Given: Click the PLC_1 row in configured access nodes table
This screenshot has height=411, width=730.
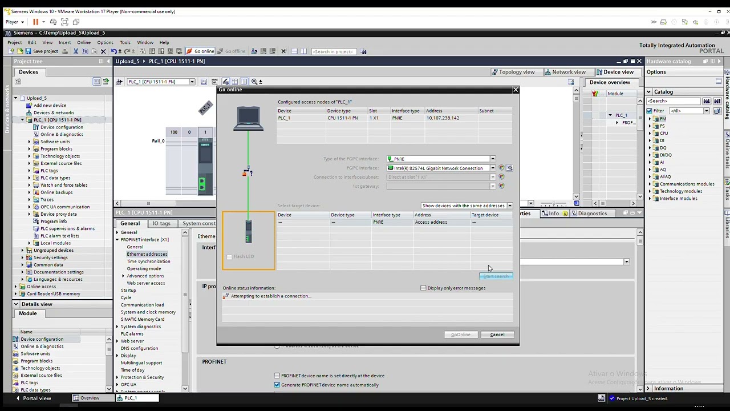Looking at the screenshot, I should point(394,118).
